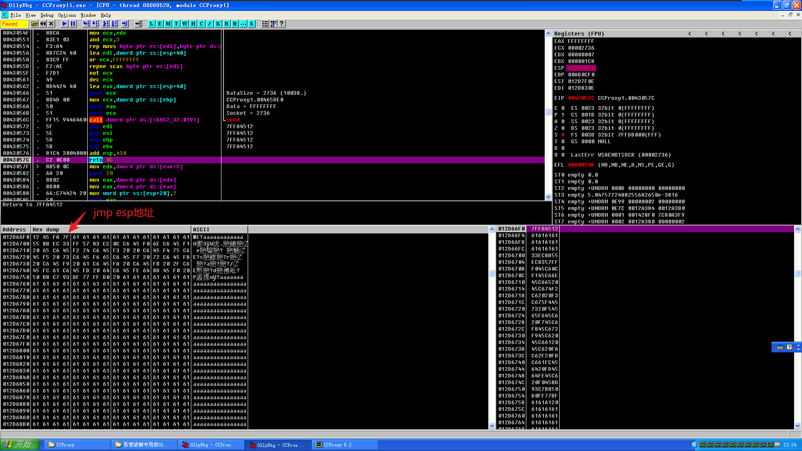Viewport: 802px width, 451px height.
Task: Switch to first OllyDbg taskbar window
Action: 211,445
